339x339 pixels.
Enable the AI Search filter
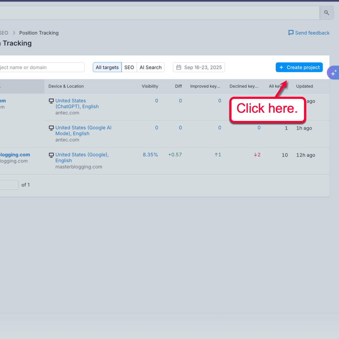coord(151,67)
